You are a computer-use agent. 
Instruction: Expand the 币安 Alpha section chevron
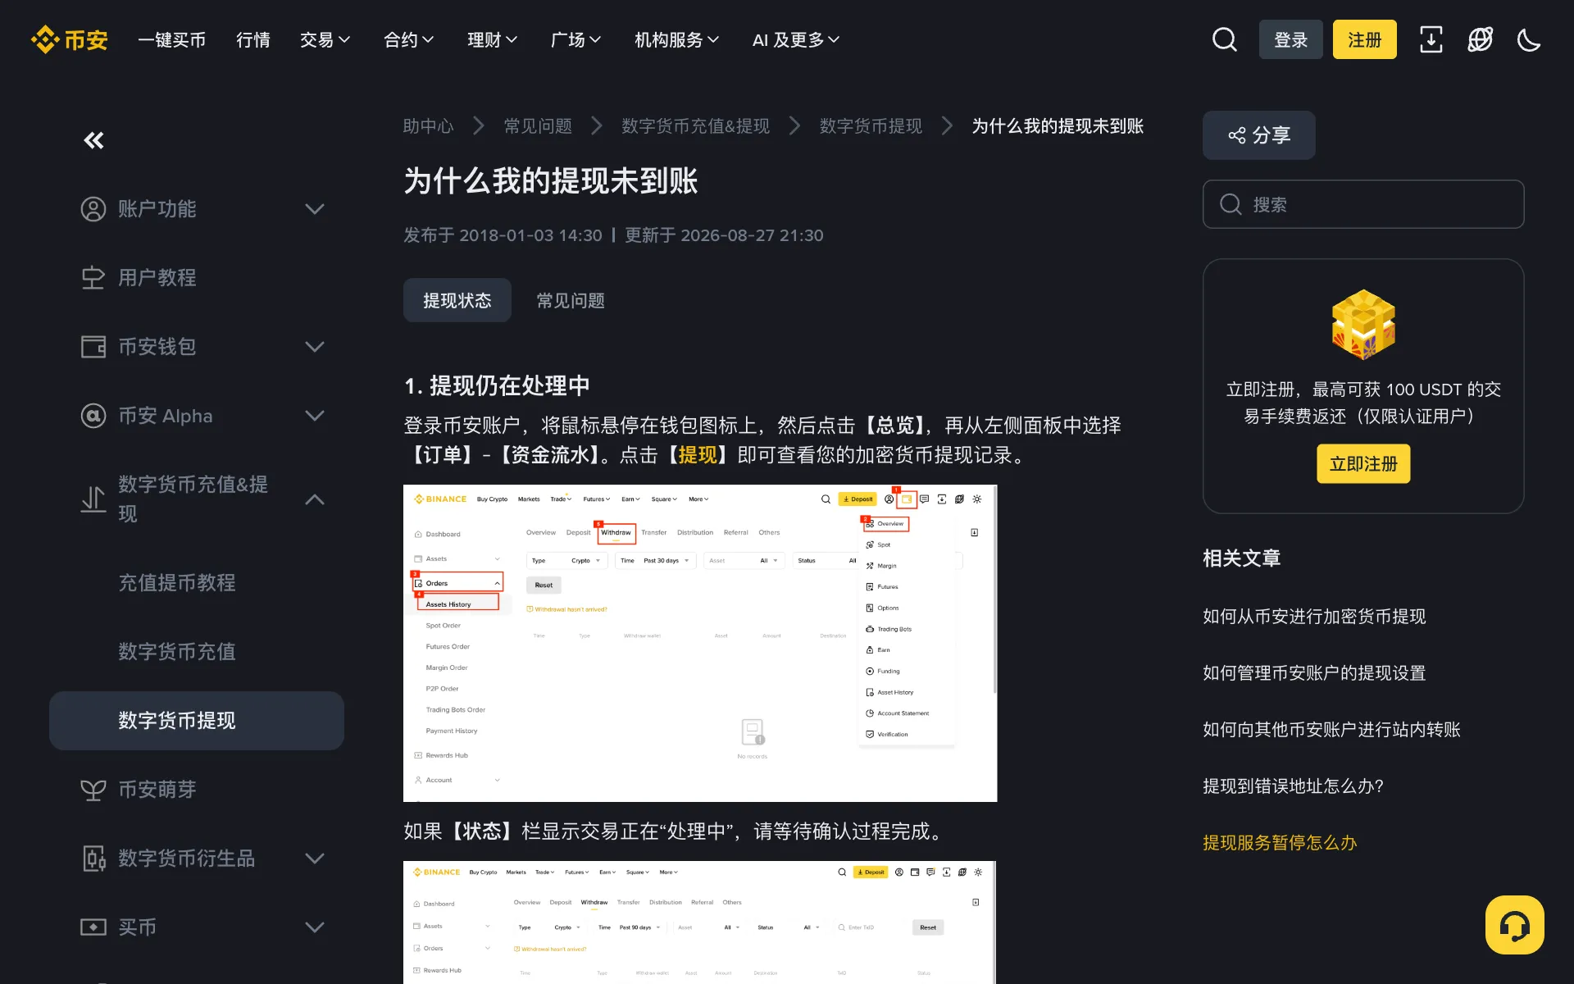(315, 416)
